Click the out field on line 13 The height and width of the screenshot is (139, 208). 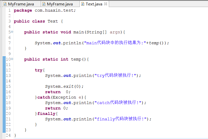[x=67, y=76]
